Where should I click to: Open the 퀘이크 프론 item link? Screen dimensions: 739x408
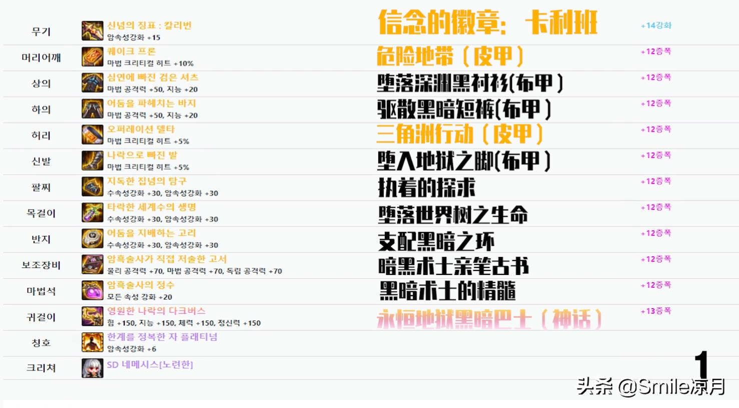tap(131, 51)
